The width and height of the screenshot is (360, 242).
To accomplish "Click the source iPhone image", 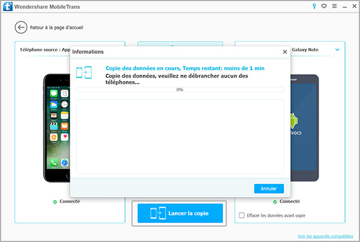I will click(57, 128).
